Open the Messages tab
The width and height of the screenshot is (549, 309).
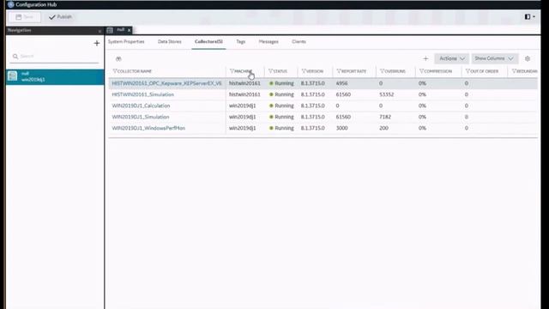[268, 42]
